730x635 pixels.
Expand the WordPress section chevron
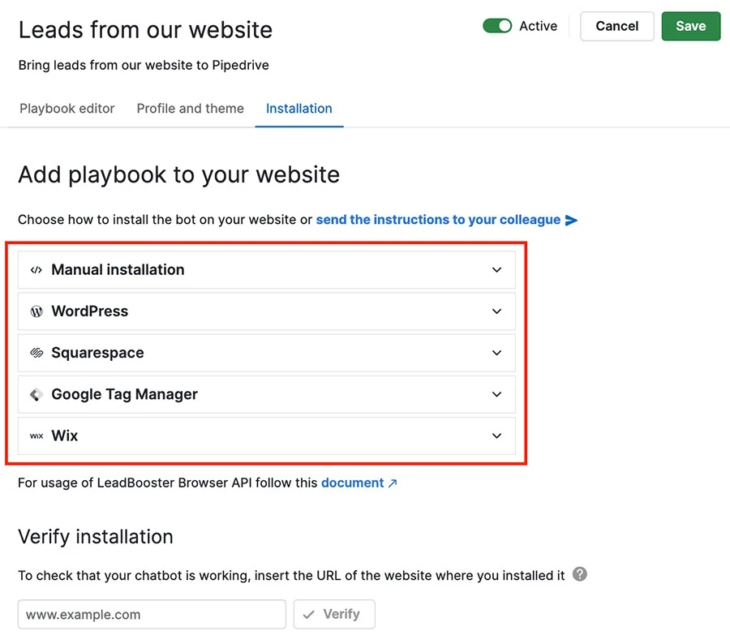coord(496,311)
